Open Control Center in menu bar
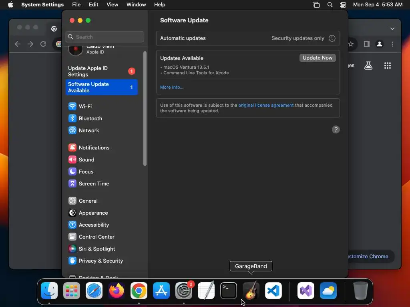The width and height of the screenshot is (410, 307). pos(343,5)
